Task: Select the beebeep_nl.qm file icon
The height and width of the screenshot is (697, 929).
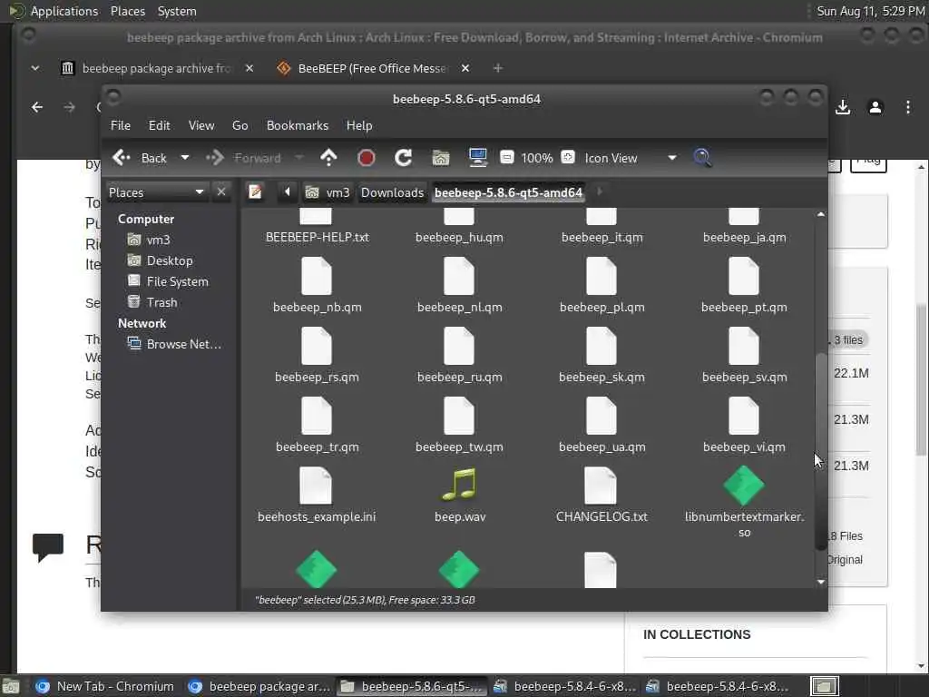Action: pyautogui.click(x=459, y=276)
